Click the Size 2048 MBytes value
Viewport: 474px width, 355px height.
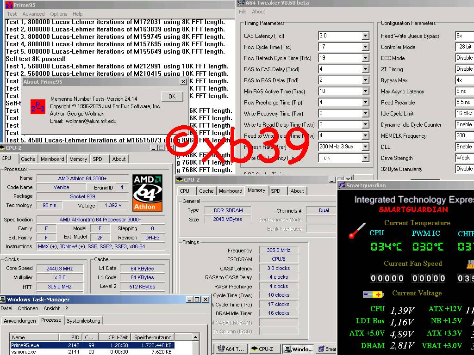coord(228,219)
